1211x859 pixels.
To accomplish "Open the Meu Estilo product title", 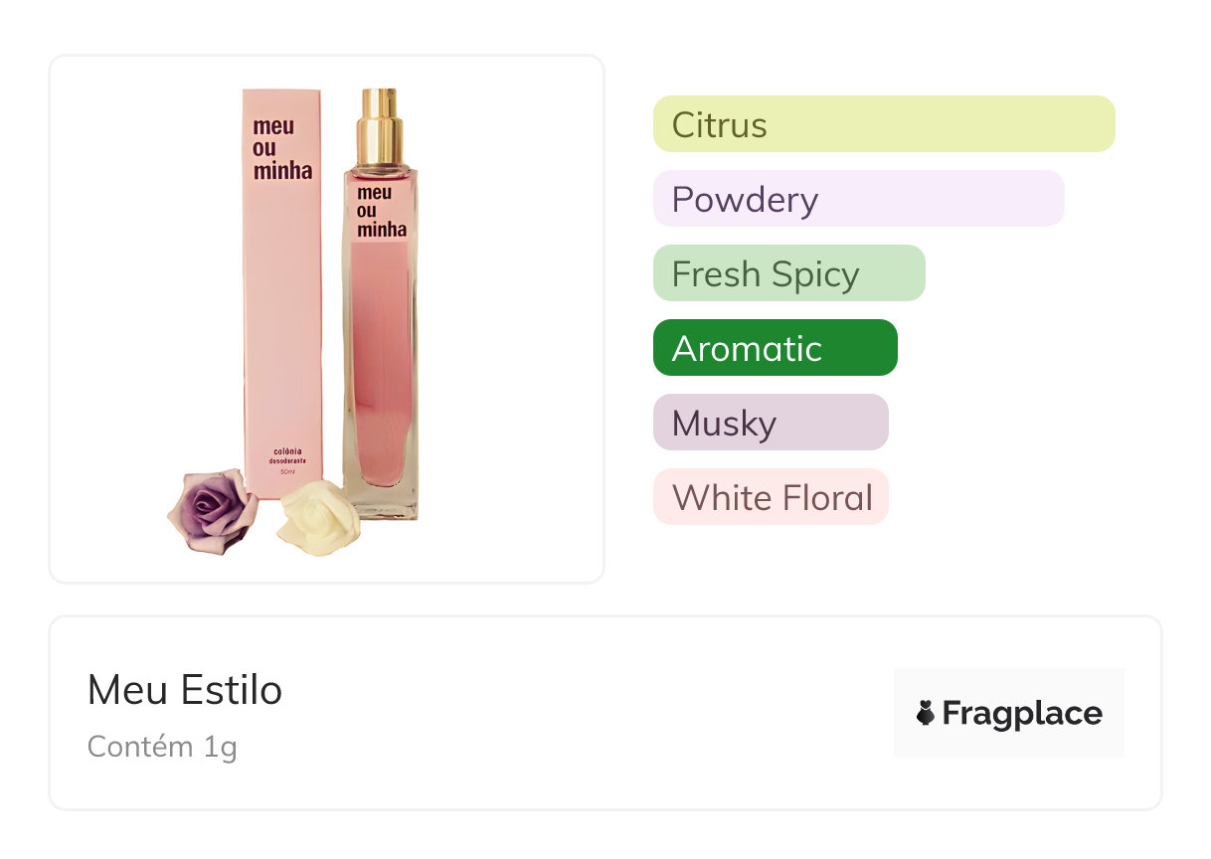I will tap(185, 690).
